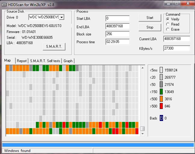Click the map scrollbar down arrow
Image resolution: width=195 pixels, height=154 pixels.
coord(143,134)
